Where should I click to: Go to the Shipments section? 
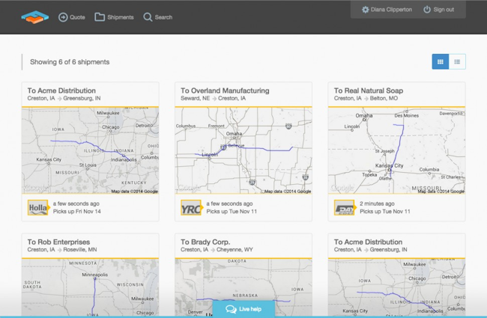[x=114, y=17]
